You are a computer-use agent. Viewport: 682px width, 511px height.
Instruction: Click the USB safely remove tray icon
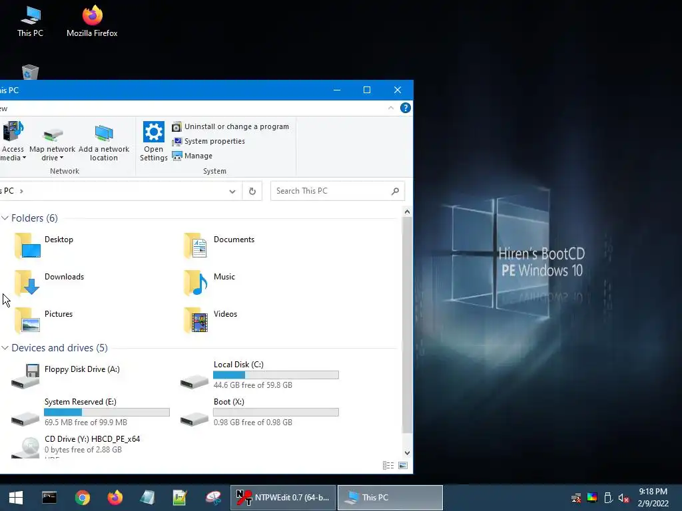point(608,498)
